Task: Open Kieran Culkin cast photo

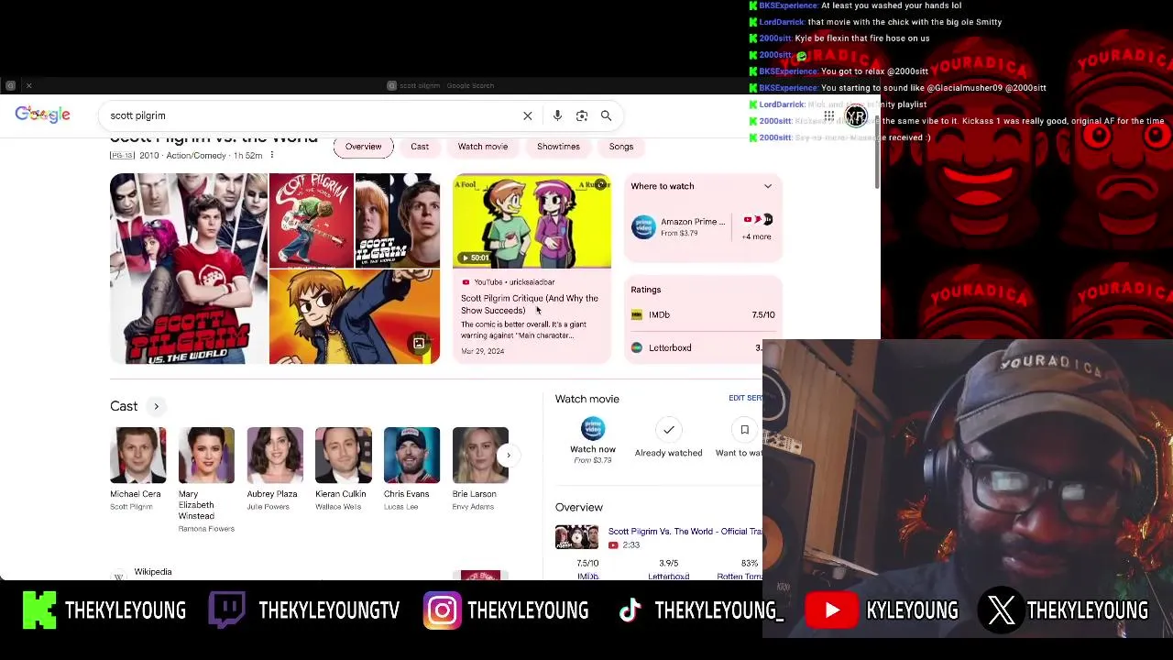Action: point(344,456)
